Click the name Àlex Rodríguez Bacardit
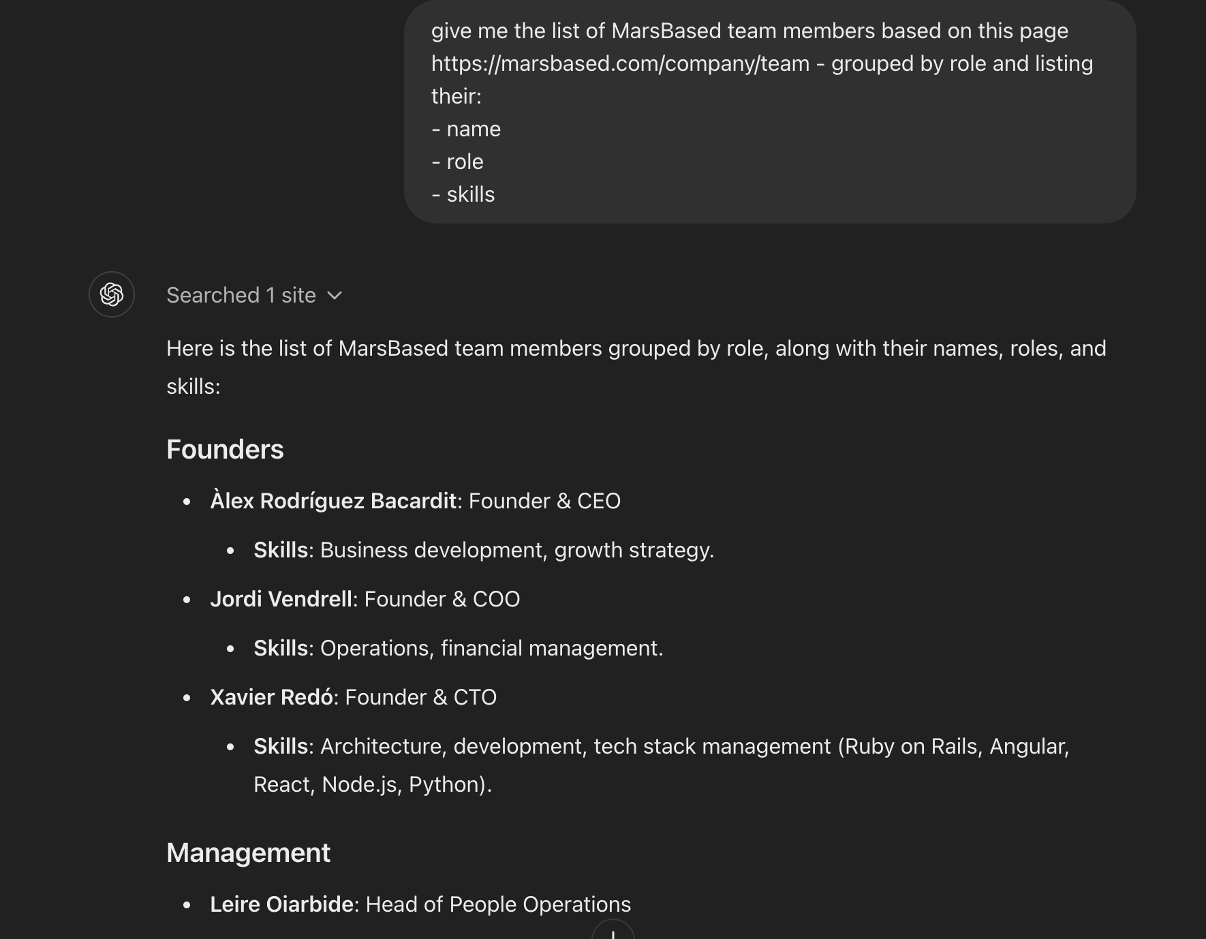The image size is (1206, 939). point(333,501)
